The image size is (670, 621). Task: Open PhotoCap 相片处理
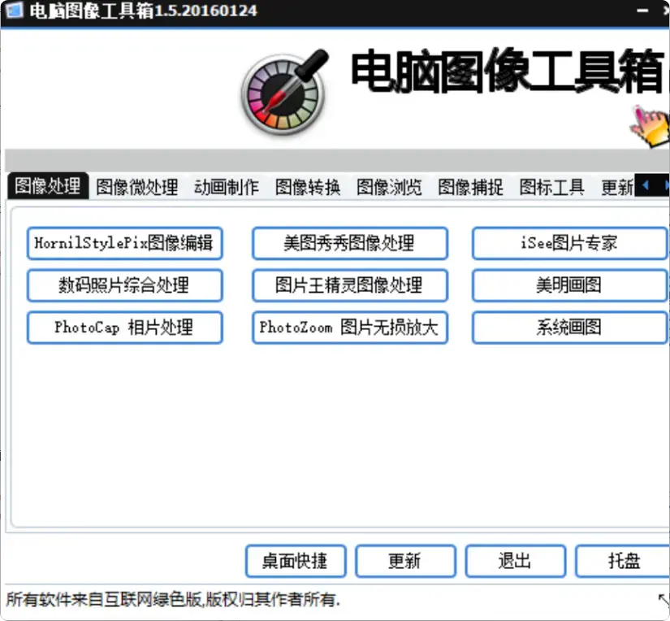tap(125, 328)
